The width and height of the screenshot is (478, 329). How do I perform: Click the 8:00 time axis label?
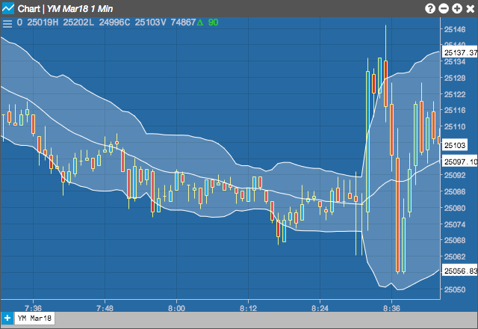point(176,308)
